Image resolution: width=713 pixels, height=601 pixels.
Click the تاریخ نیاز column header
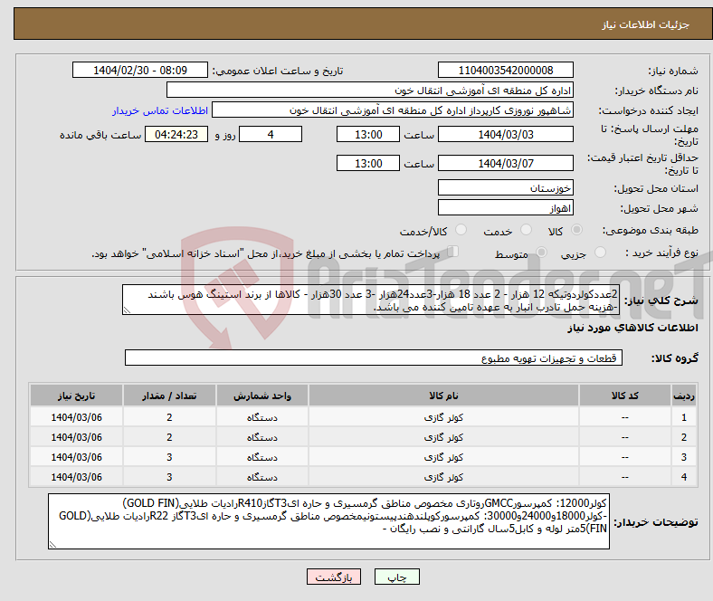(x=76, y=396)
